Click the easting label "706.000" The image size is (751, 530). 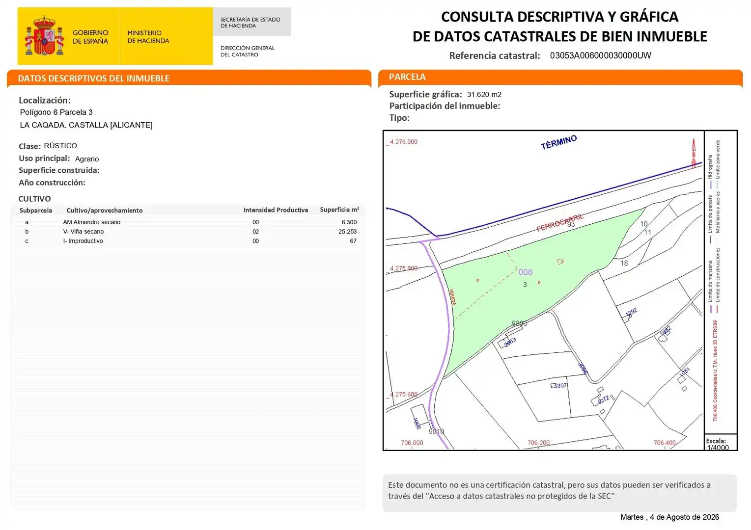412,443
